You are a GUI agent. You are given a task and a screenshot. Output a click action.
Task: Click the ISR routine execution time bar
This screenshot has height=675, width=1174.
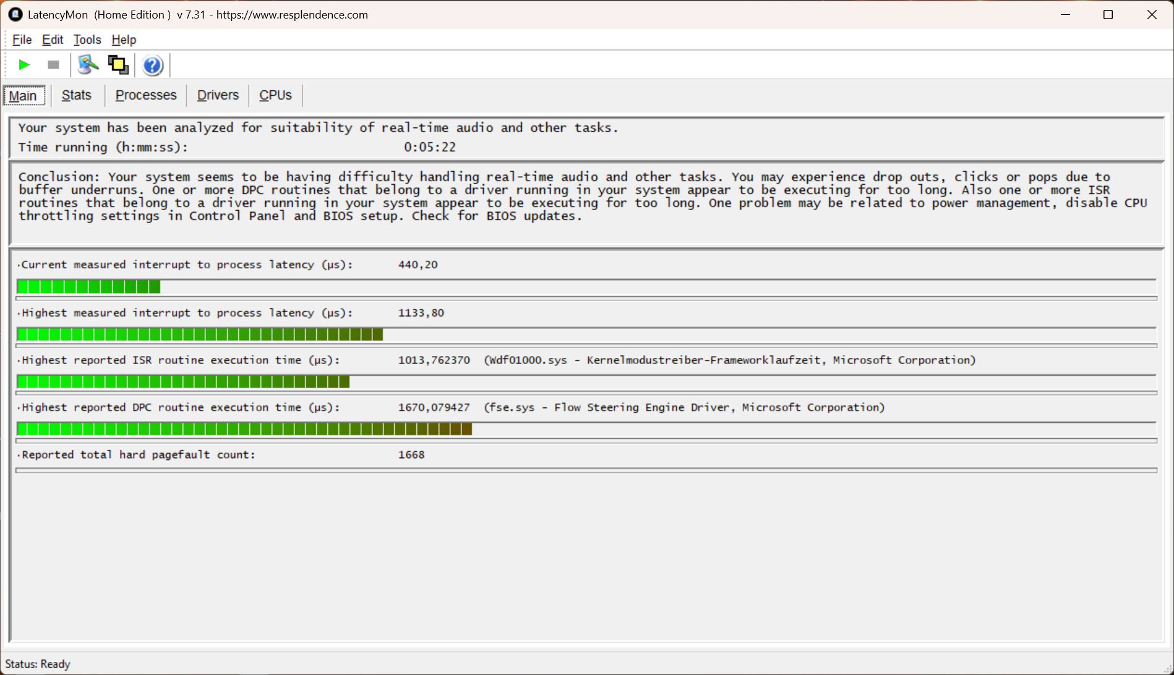pyautogui.click(x=586, y=382)
